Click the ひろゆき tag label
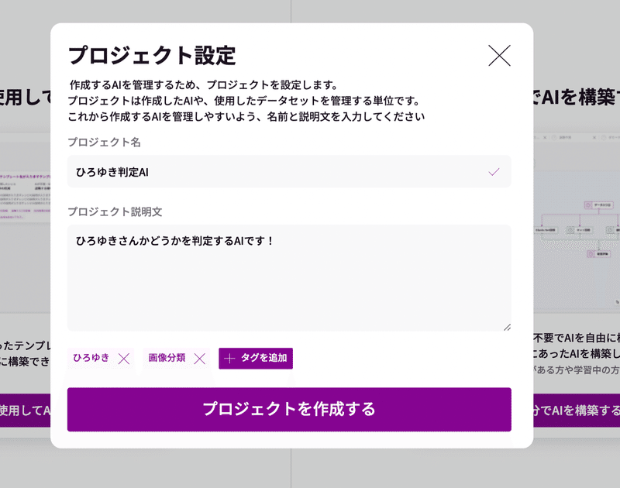Image resolution: width=620 pixels, height=488 pixels. (x=91, y=358)
